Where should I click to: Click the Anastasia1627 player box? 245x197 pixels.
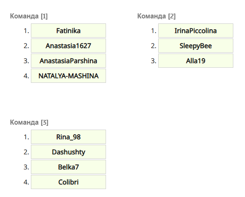click(x=68, y=46)
